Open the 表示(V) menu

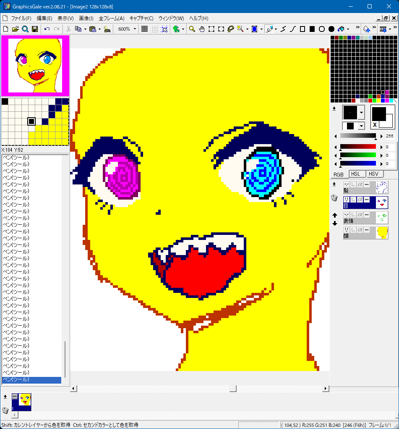(x=65, y=18)
